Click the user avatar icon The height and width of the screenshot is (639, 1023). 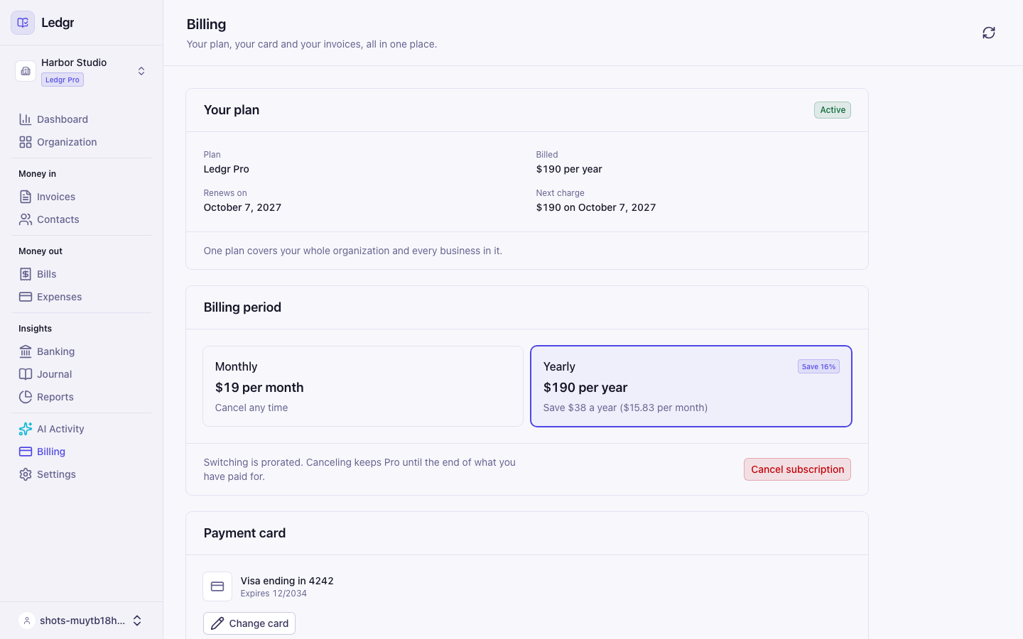tap(27, 621)
